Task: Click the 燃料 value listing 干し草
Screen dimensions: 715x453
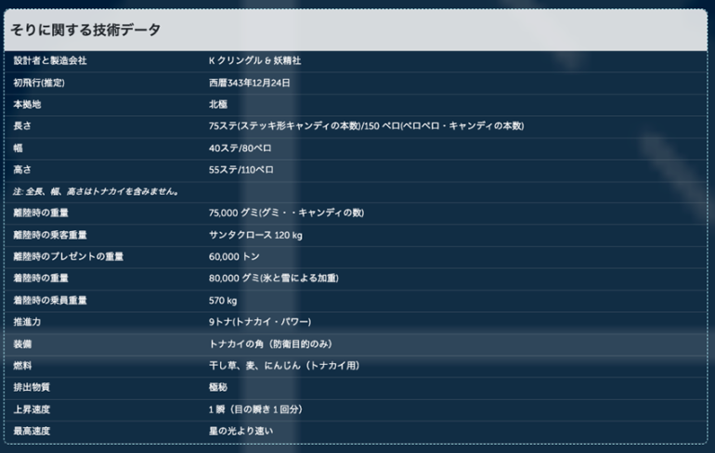Action: pyautogui.click(x=283, y=365)
